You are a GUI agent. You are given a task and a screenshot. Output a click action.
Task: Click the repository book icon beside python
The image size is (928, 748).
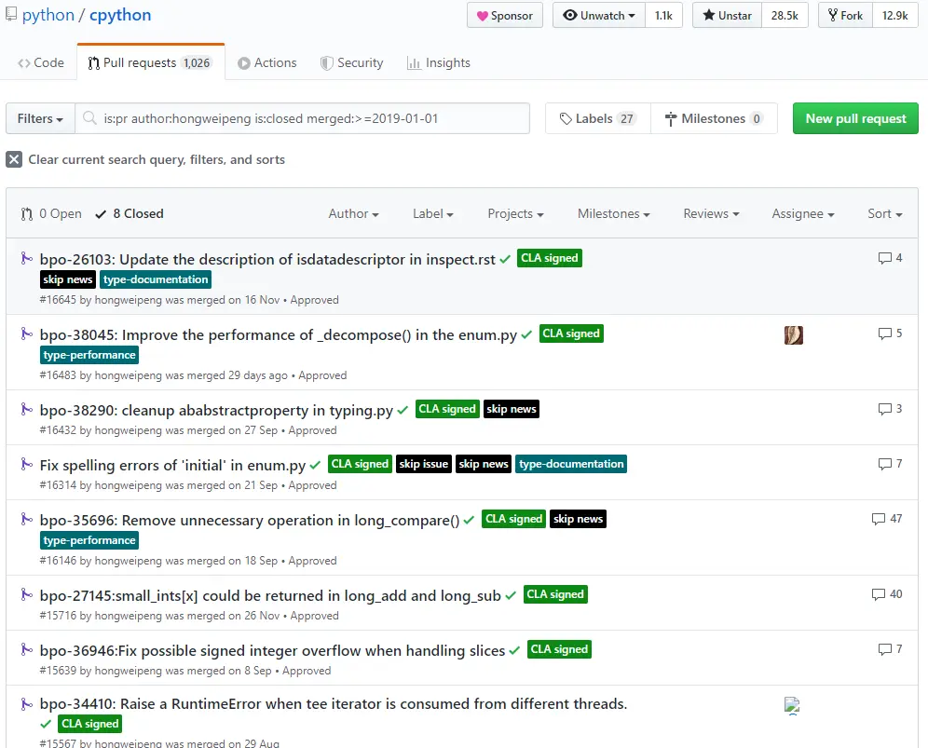pos(10,15)
